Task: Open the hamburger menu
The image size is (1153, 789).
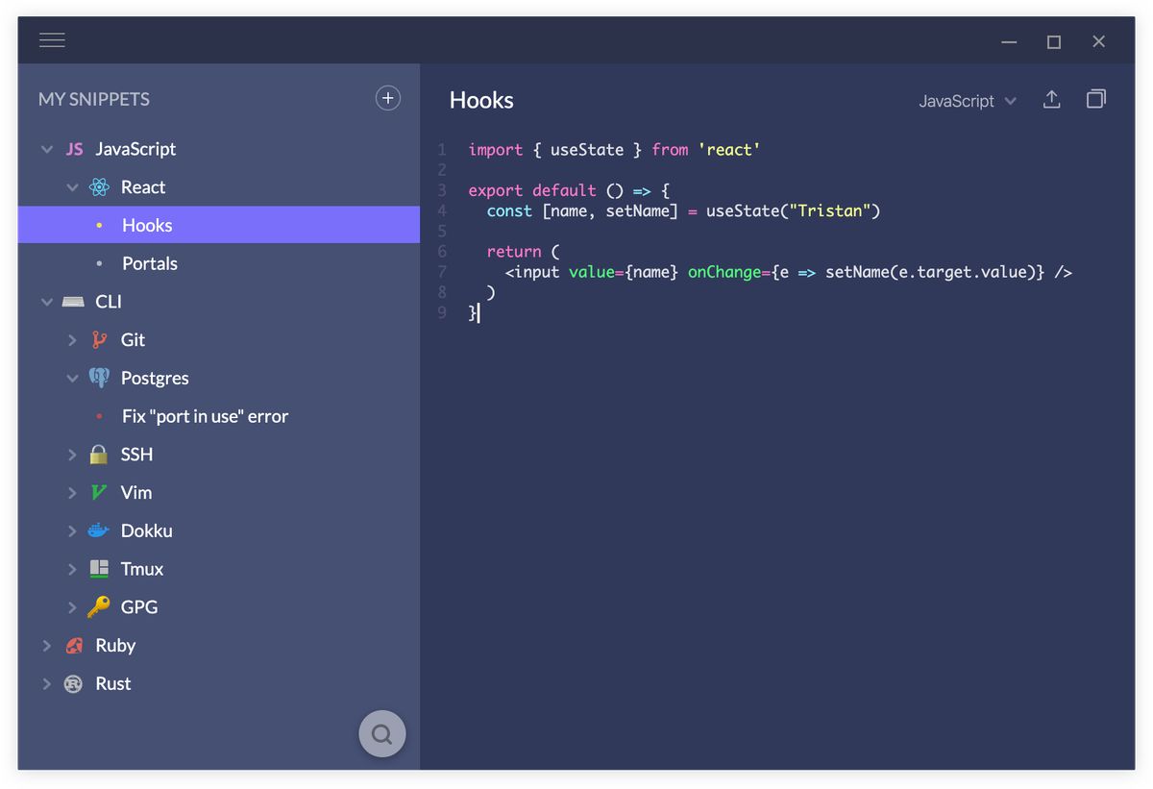Action: 52,39
